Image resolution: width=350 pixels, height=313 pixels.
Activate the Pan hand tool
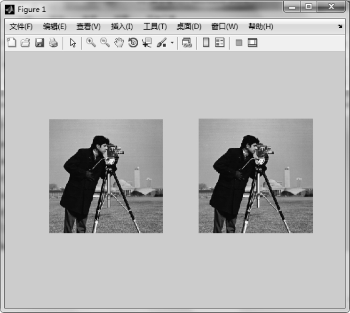click(x=119, y=43)
